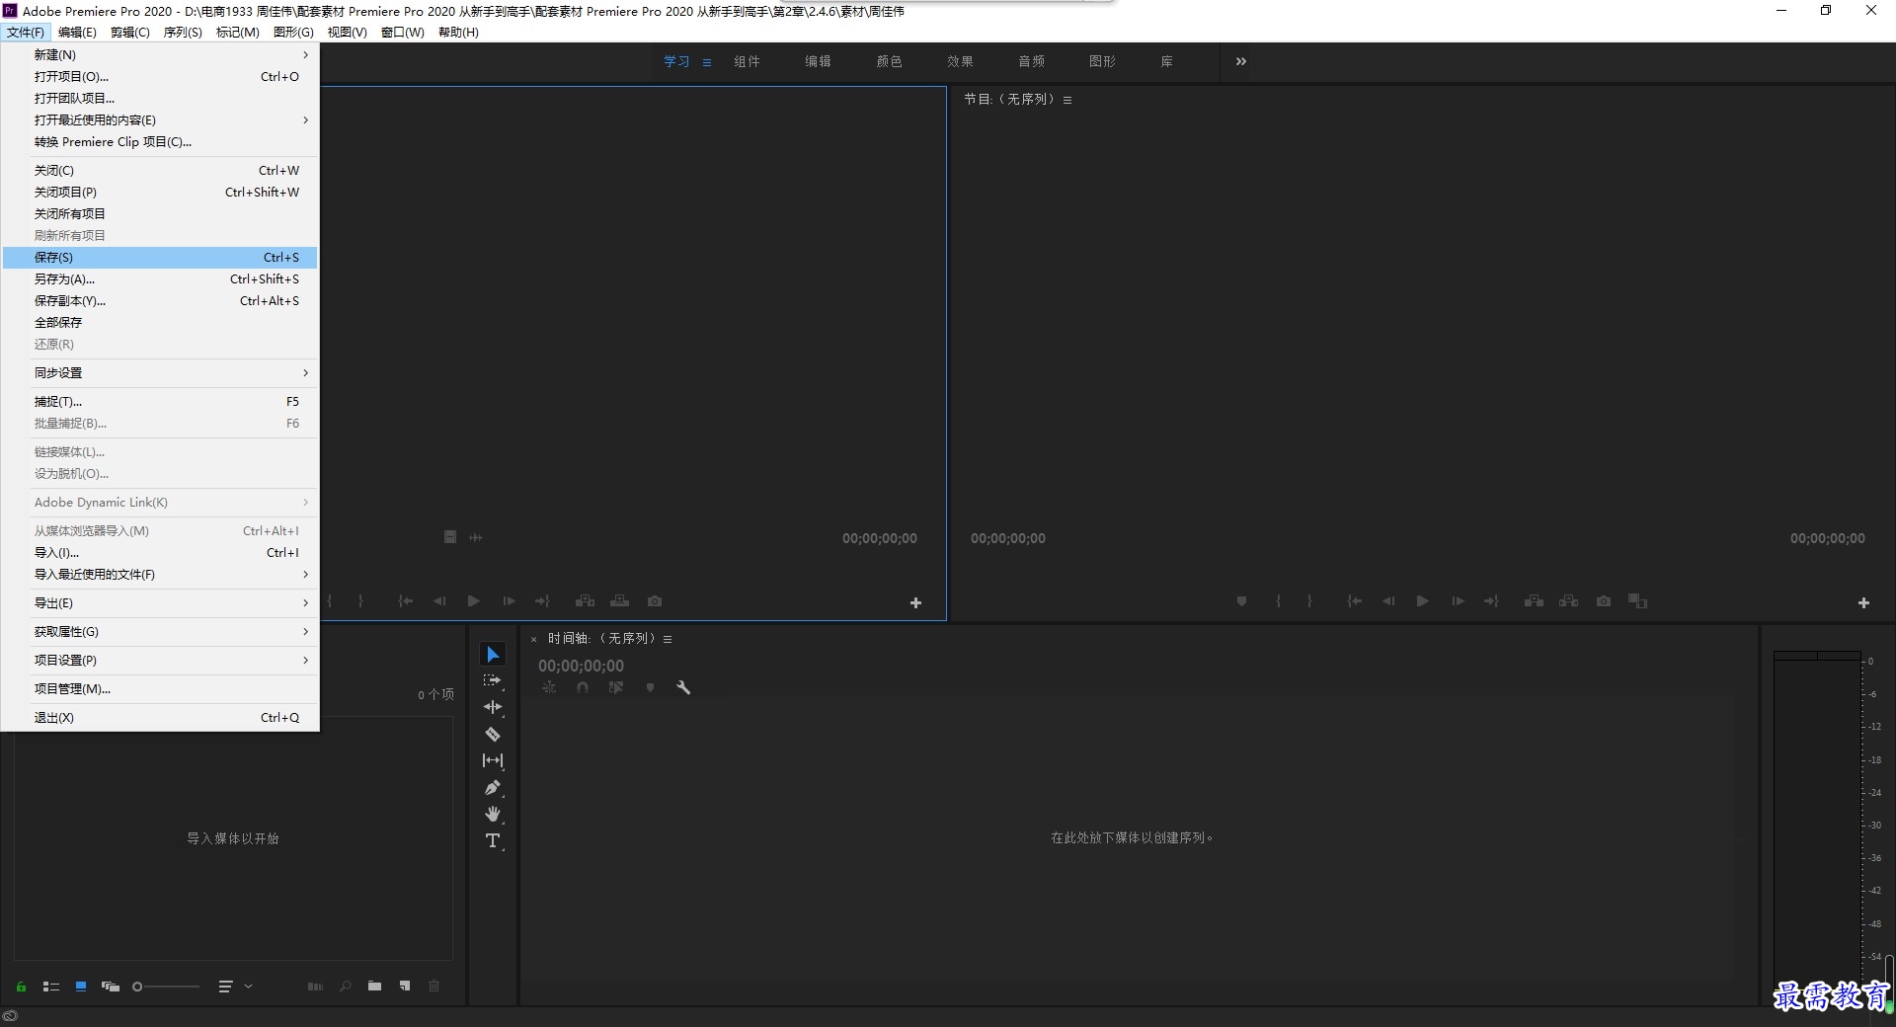1896x1027 pixels.
Task: Select the Pen tool
Action: click(493, 787)
